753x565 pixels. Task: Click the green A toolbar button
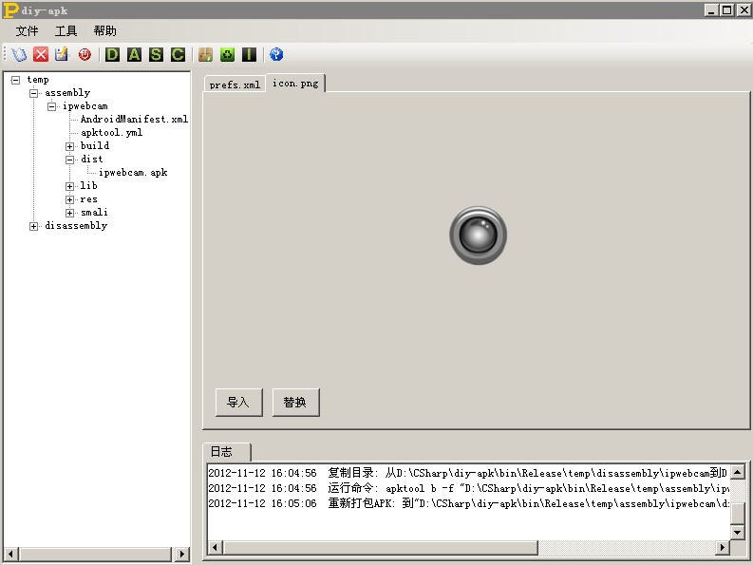click(134, 55)
